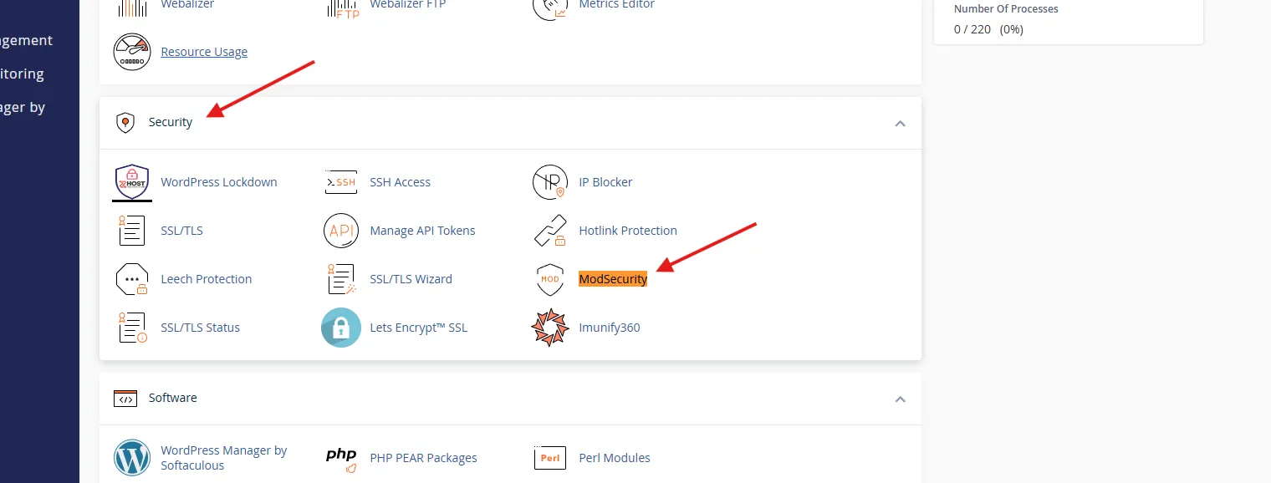Screen dimensions: 1271x483
Task: Open the Resource Usage gauge icon
Action: point(132,52)
